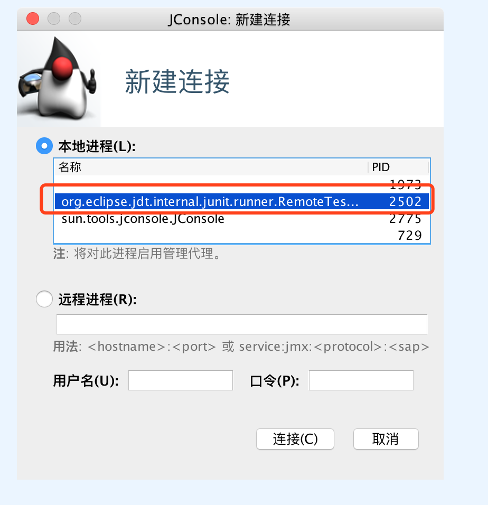Focus the 口令 password field
Image resolution: width=488 pixels, height=505 pixels.
pos(361,380)
